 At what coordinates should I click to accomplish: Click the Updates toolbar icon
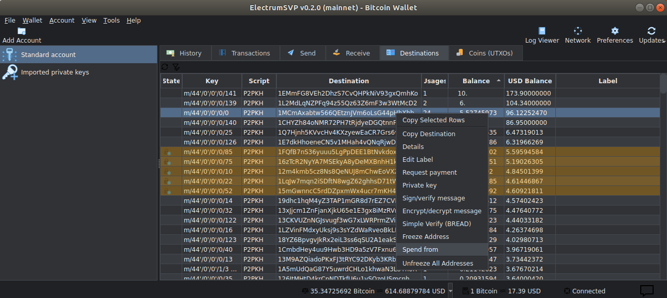[x=652, y=31]
